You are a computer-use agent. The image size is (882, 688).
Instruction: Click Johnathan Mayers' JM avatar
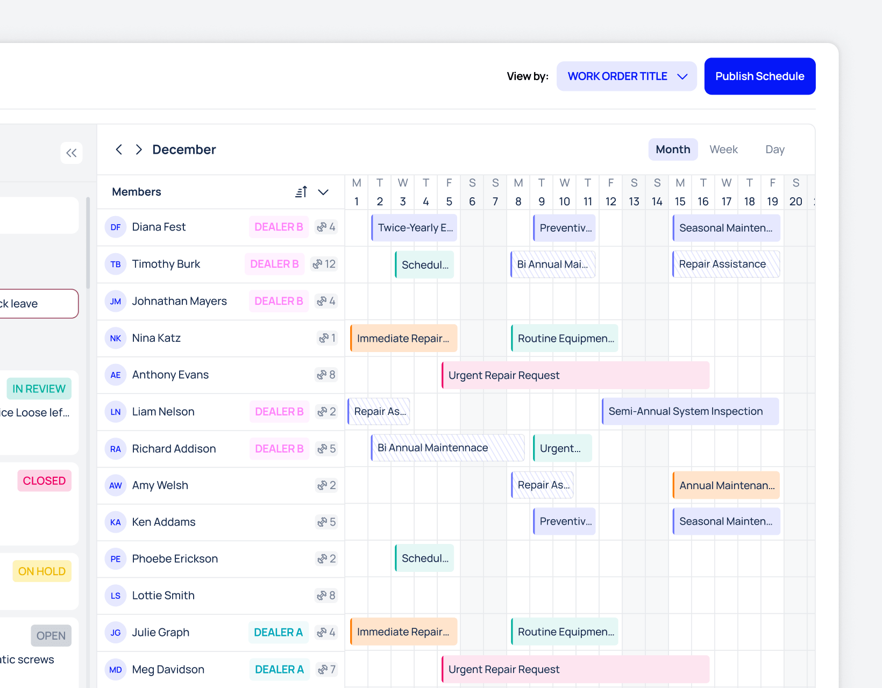pyautogui.click(x=116, y=302)
